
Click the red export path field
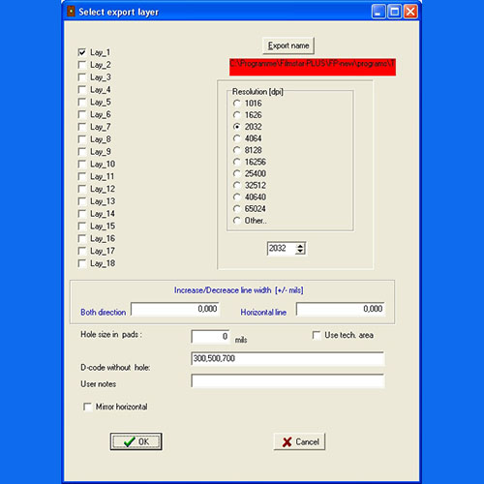pyautogui.click(x=313, y=67)
